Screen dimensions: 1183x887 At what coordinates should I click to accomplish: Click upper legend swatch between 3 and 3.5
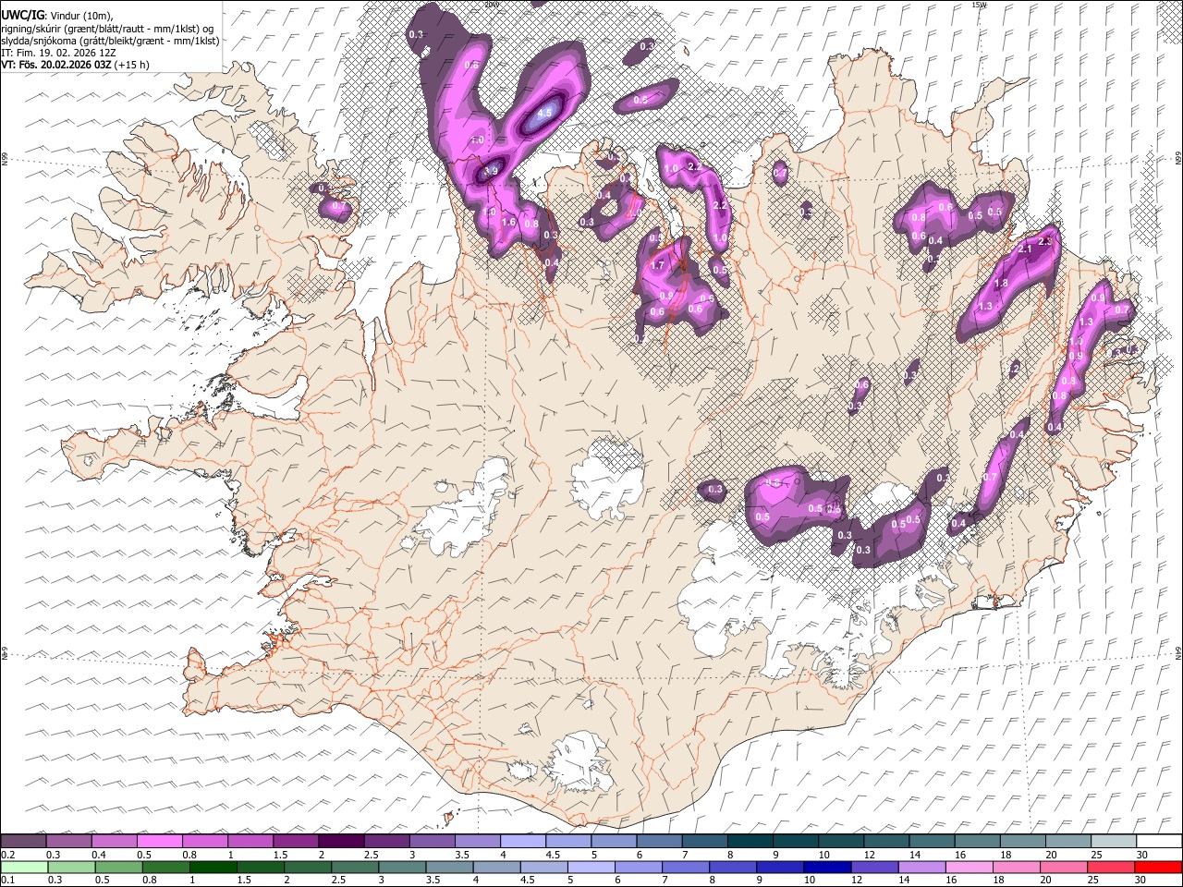pyautogui.click(x=431, y=841)
